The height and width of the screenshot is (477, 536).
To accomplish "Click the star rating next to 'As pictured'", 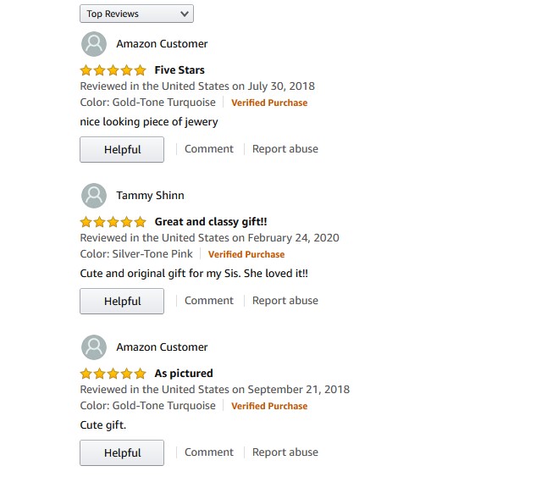I will point(113,374).
